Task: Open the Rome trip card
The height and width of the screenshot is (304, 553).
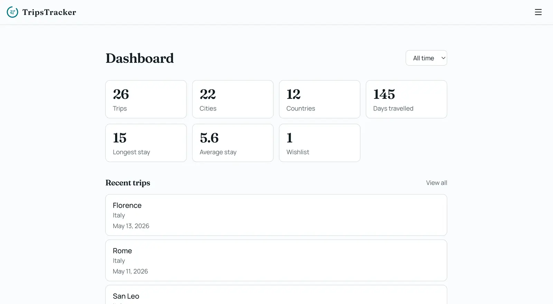Action: [276, 260]
